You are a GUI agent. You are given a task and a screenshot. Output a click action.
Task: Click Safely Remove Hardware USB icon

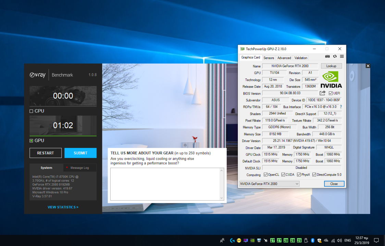306,241
